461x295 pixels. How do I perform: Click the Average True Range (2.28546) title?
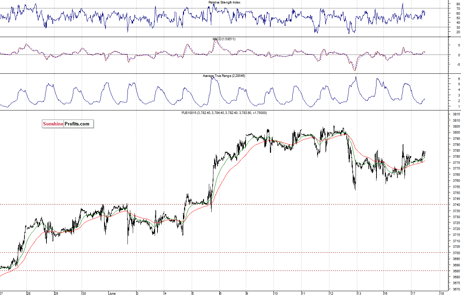pos(224,76)
